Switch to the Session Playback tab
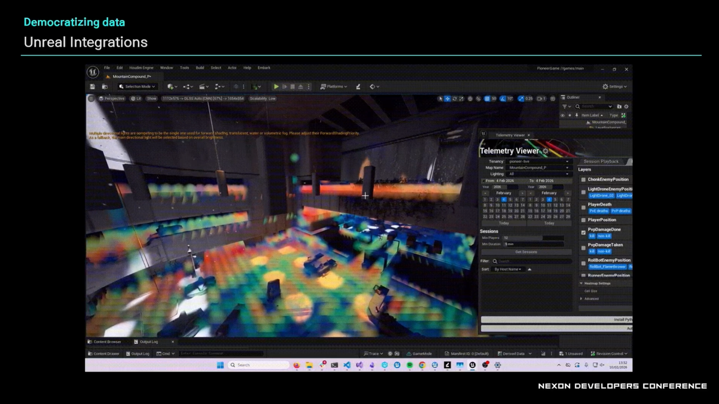The width and height of the screenshot is (719, 404). [601, 161]
